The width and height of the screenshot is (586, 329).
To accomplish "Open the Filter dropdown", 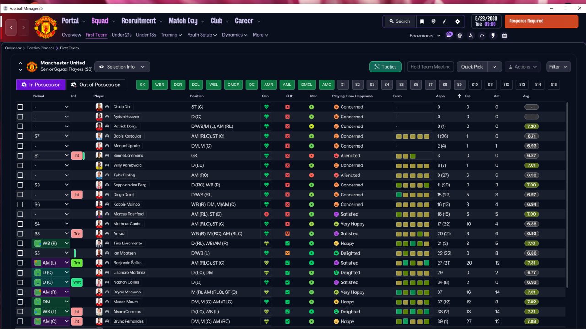I will 559,67.
